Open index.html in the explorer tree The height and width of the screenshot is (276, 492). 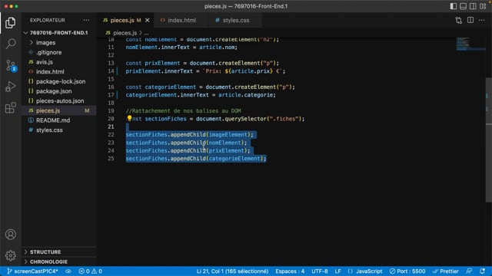click(x=59, y=71)
